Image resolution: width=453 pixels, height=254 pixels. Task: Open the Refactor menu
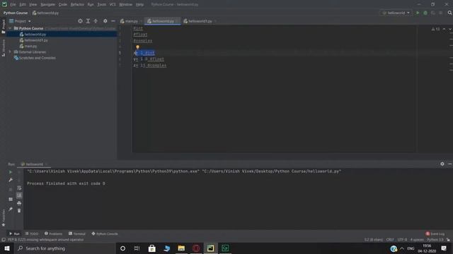(77, 4)
